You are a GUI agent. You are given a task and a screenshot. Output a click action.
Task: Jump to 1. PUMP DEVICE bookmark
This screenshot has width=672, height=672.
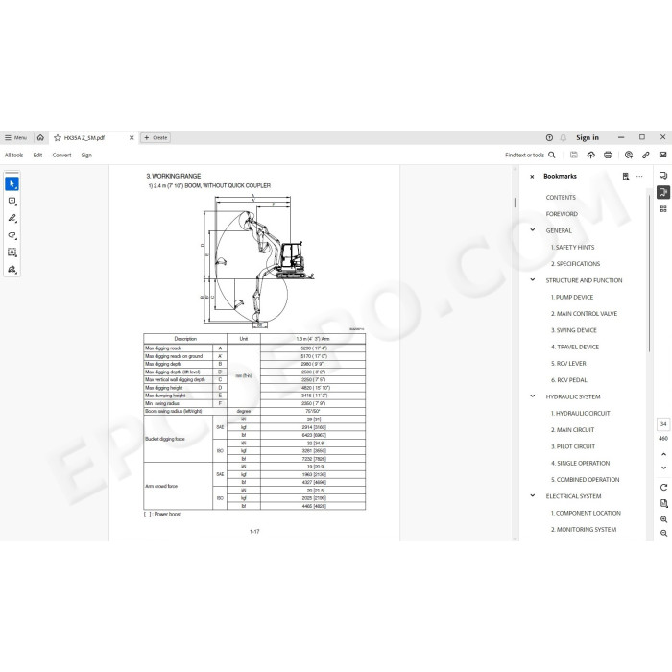572,297
